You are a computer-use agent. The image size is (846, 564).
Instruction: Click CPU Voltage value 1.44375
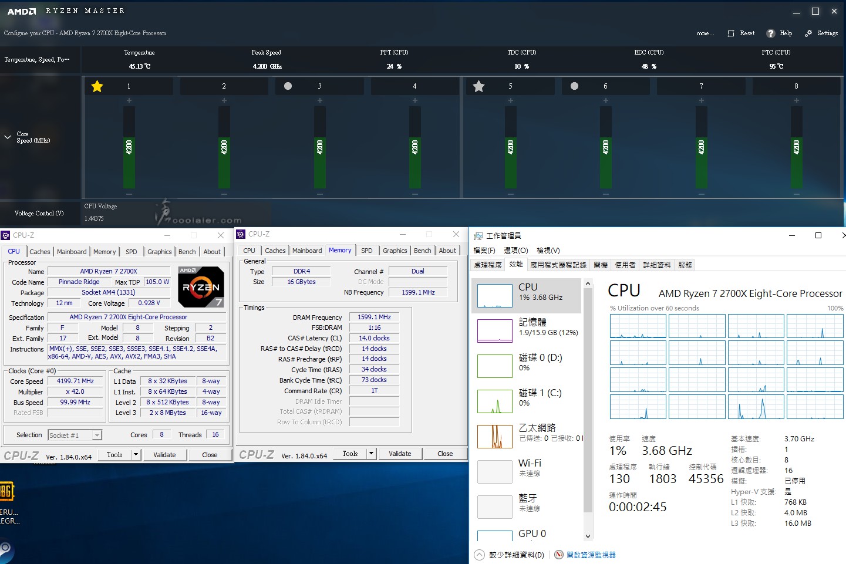[x=94, y=218]
